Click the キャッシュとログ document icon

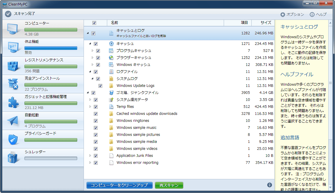(111, 33)
